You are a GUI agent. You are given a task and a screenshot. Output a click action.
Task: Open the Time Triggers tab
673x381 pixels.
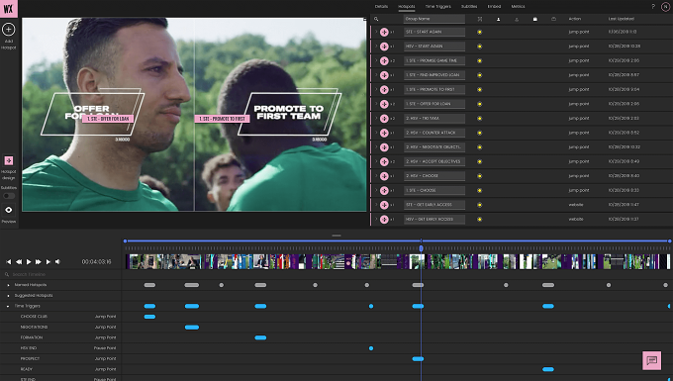pyautogui.click(x=437, y=7)
